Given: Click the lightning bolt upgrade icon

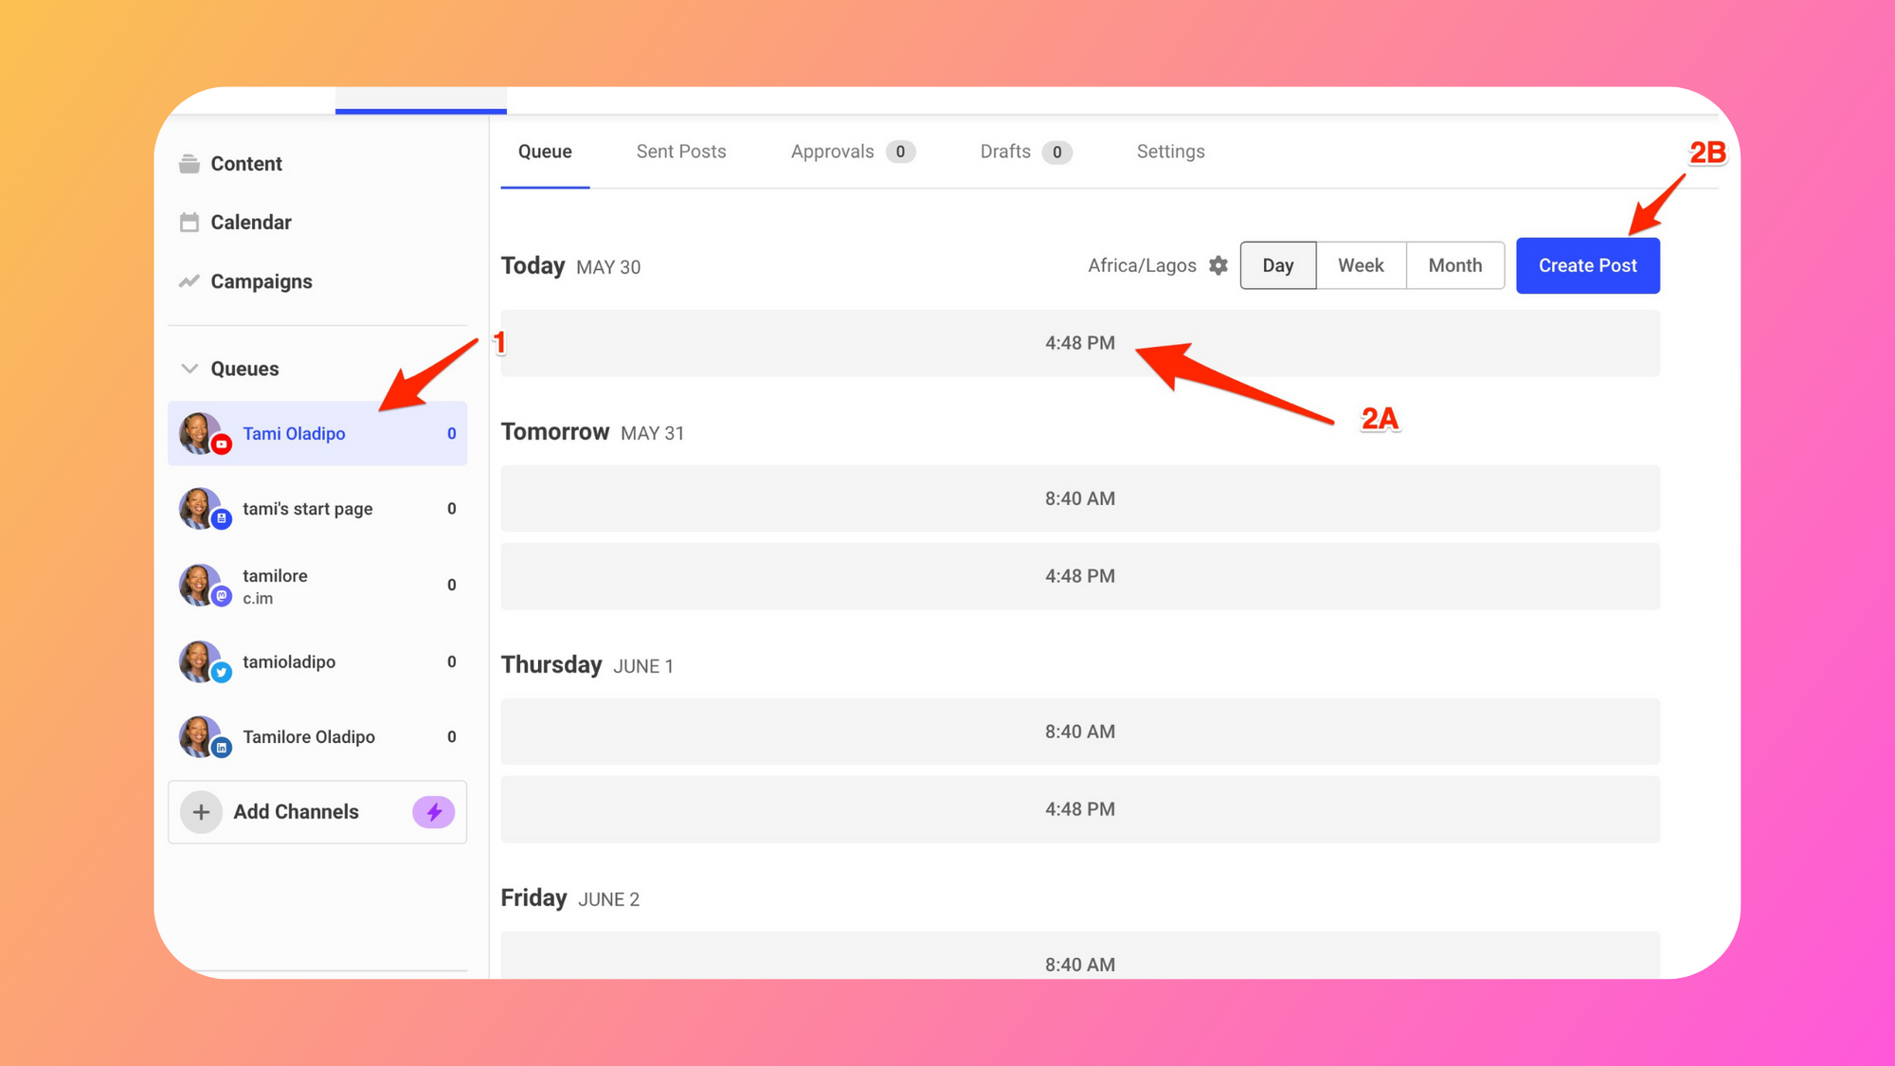Looking at the screenshot, I should (434, 812).
